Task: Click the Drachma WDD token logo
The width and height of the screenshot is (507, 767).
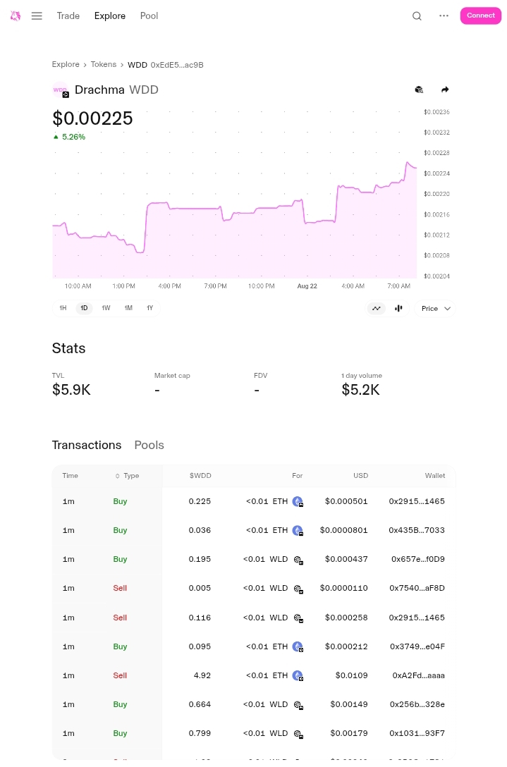Action: click(x=61, y=90)
